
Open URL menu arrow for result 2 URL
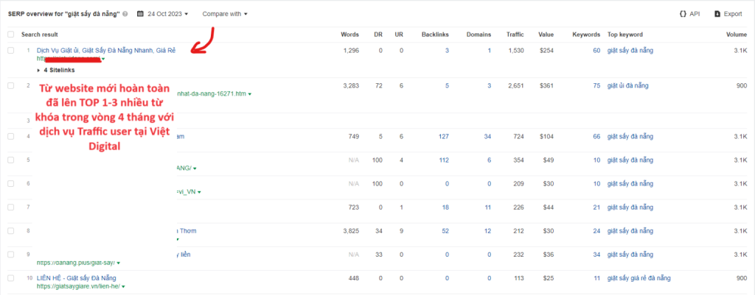point(250,94)
